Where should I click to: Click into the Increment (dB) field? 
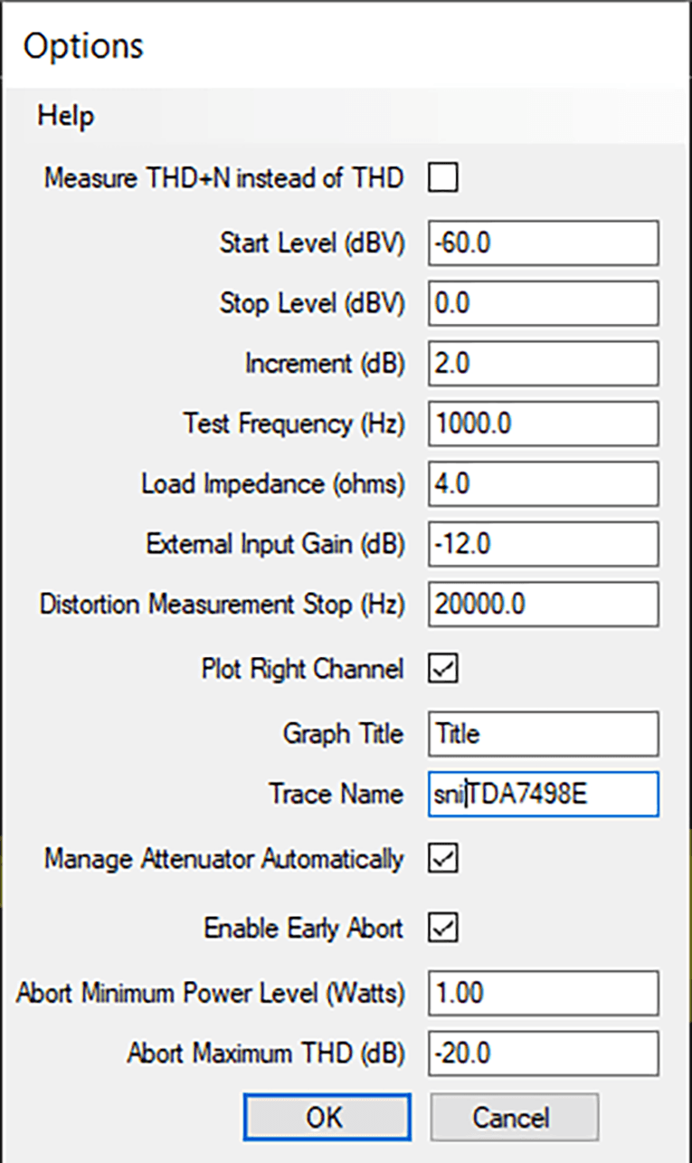(543, 364)
